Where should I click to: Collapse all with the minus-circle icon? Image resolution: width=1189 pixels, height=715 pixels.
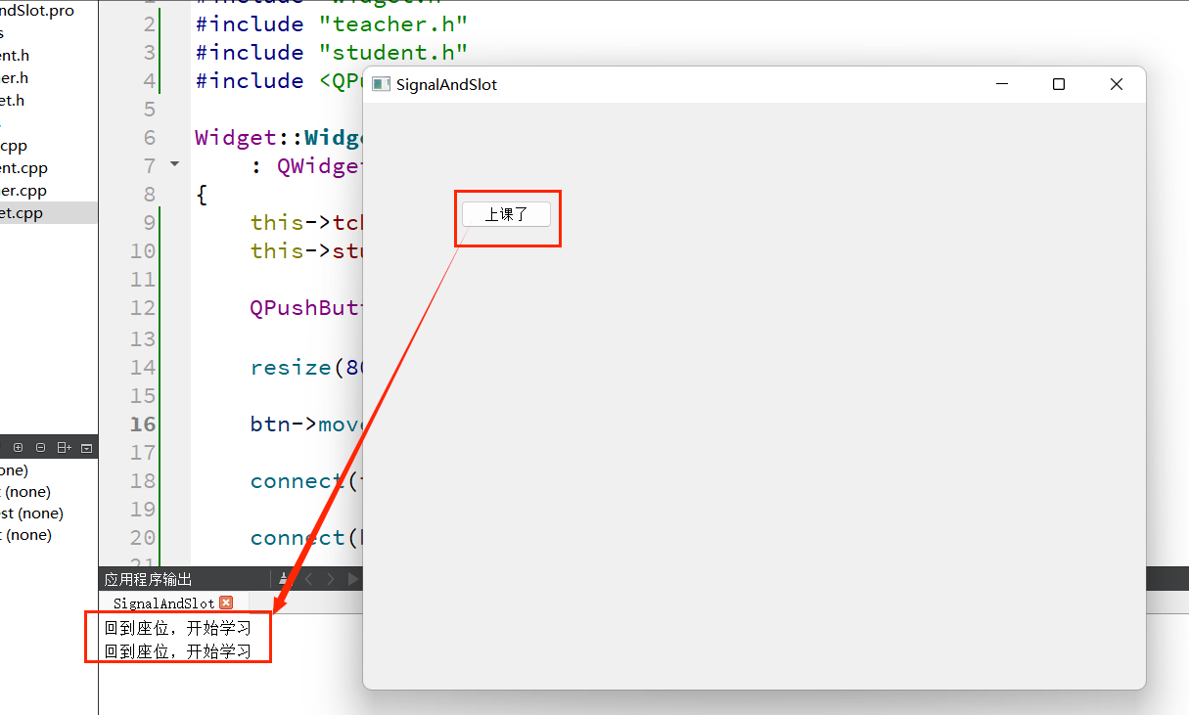pyautogui.click(x=40, y=447)
